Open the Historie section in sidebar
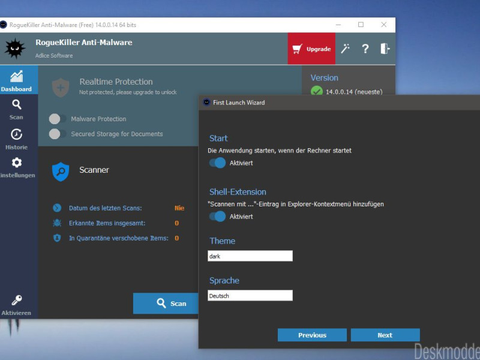Viewport: 480px width, 360px height. point(17,139)
